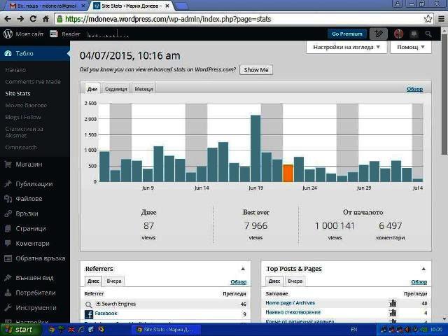
Task: Open the Настройки на изгледа dropdown
Action: [x=346, y=48]
